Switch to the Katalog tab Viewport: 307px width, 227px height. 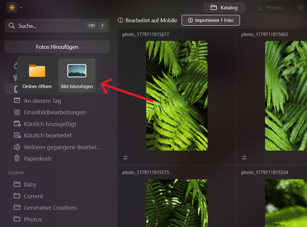click(224, 8)
